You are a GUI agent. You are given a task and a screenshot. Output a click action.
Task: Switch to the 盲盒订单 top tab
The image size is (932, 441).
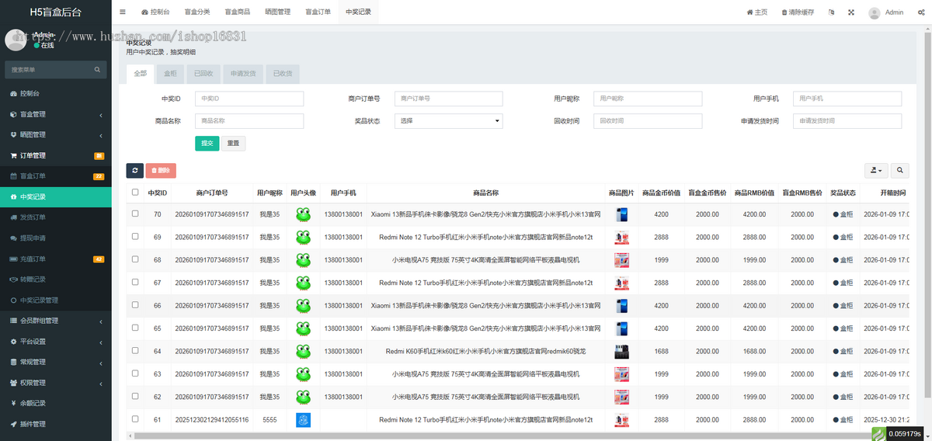[x=318, y=12]
